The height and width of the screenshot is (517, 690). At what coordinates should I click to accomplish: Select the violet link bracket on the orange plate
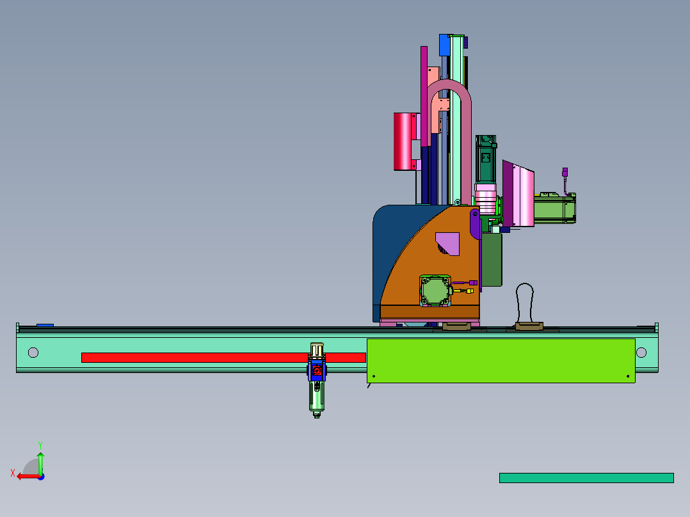[x=475, y=224]
